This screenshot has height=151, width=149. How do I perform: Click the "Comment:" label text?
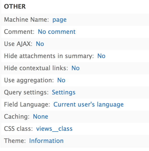(19, 32)
